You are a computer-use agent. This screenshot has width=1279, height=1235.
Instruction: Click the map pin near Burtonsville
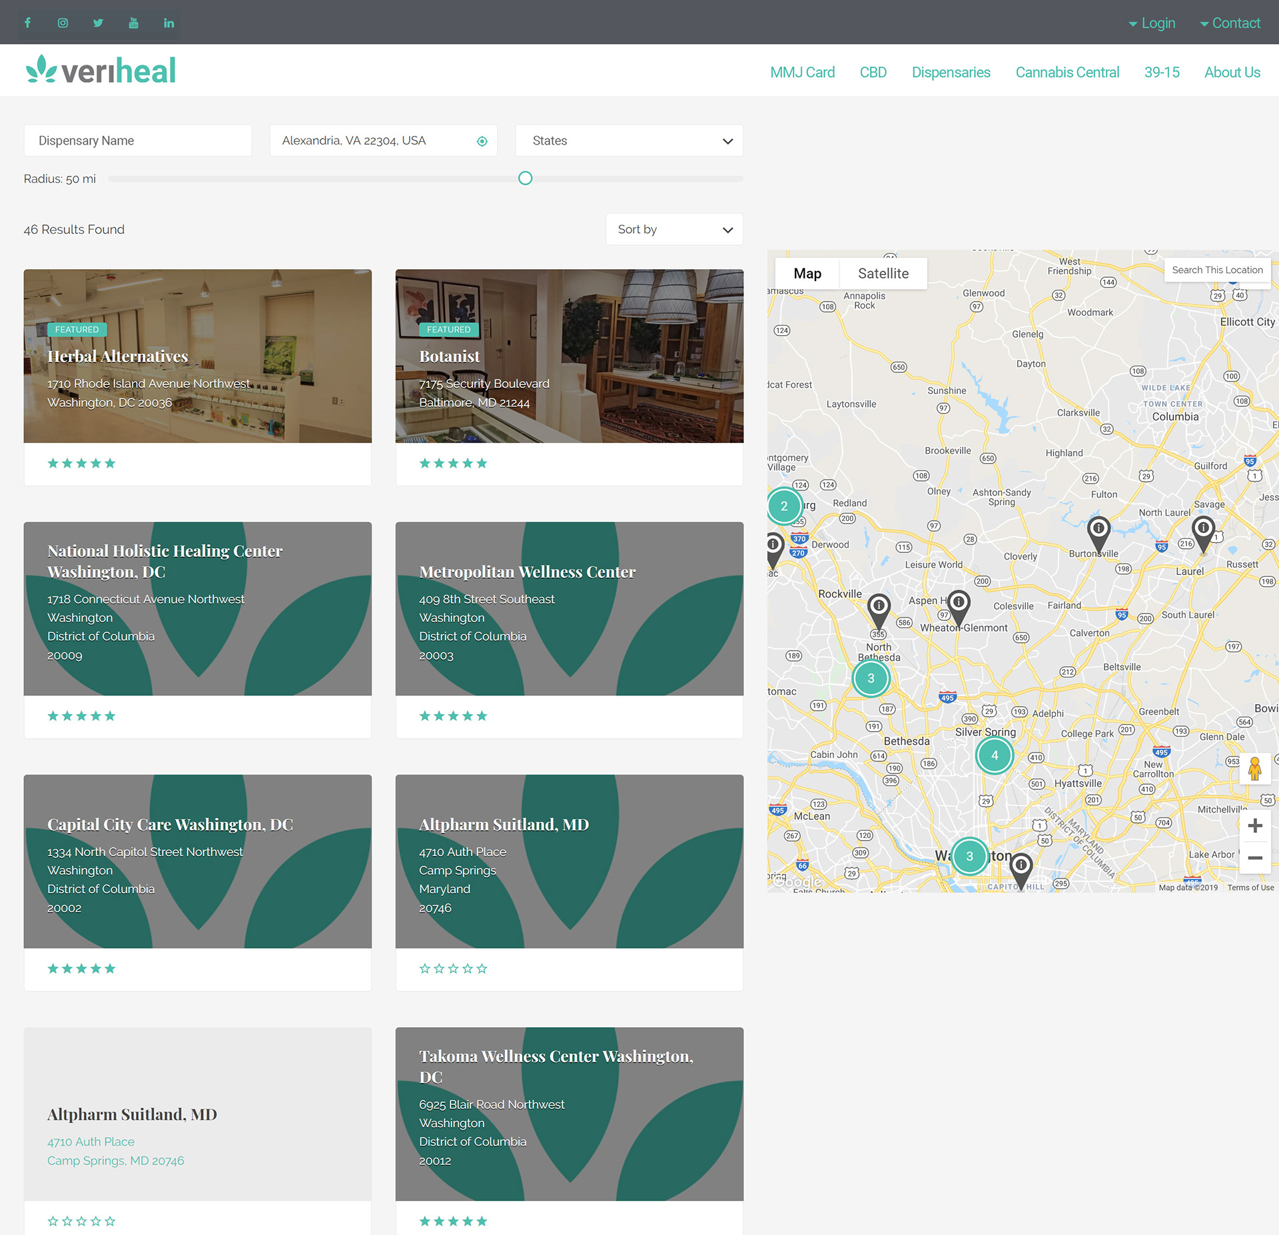1098,534
